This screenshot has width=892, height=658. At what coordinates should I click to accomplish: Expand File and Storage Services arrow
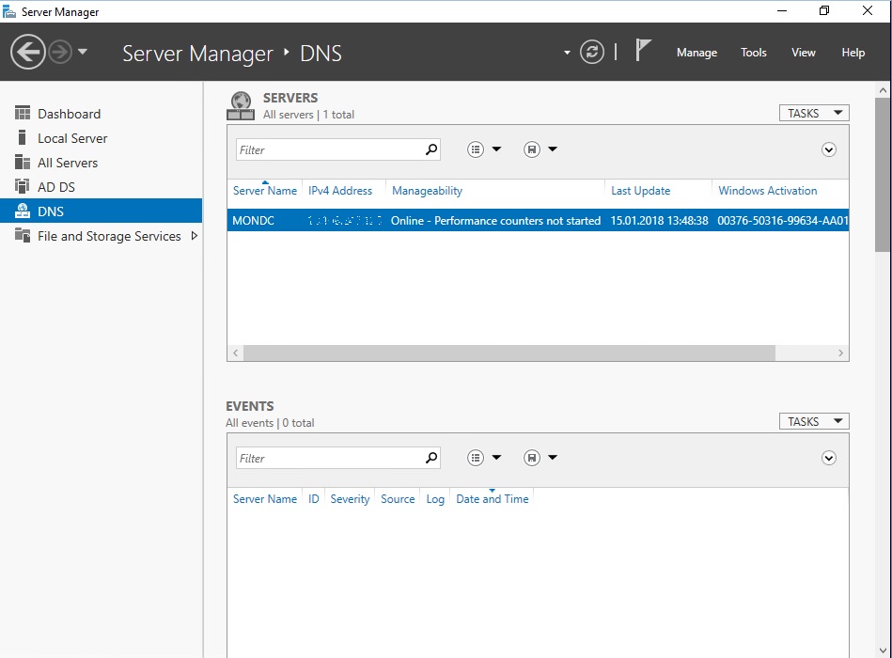[194, 235]
